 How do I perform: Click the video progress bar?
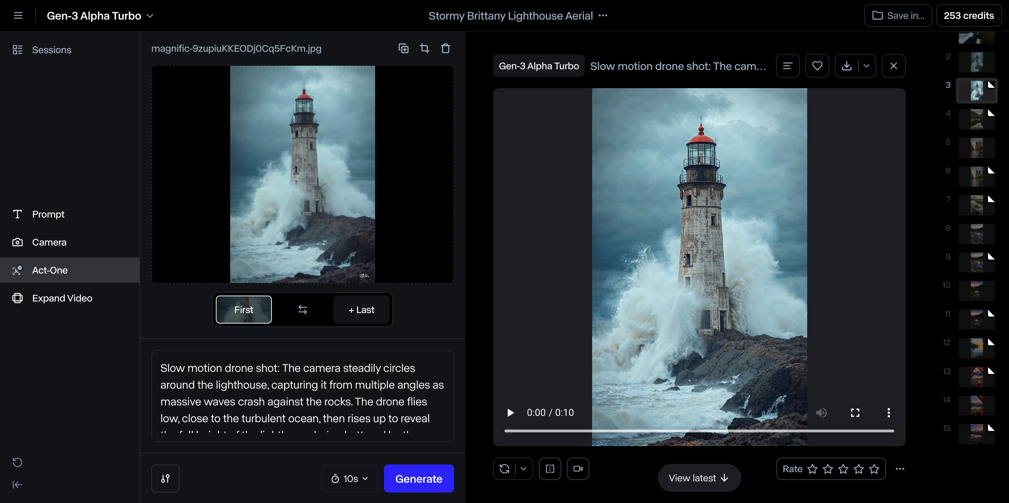click(699, 431)
